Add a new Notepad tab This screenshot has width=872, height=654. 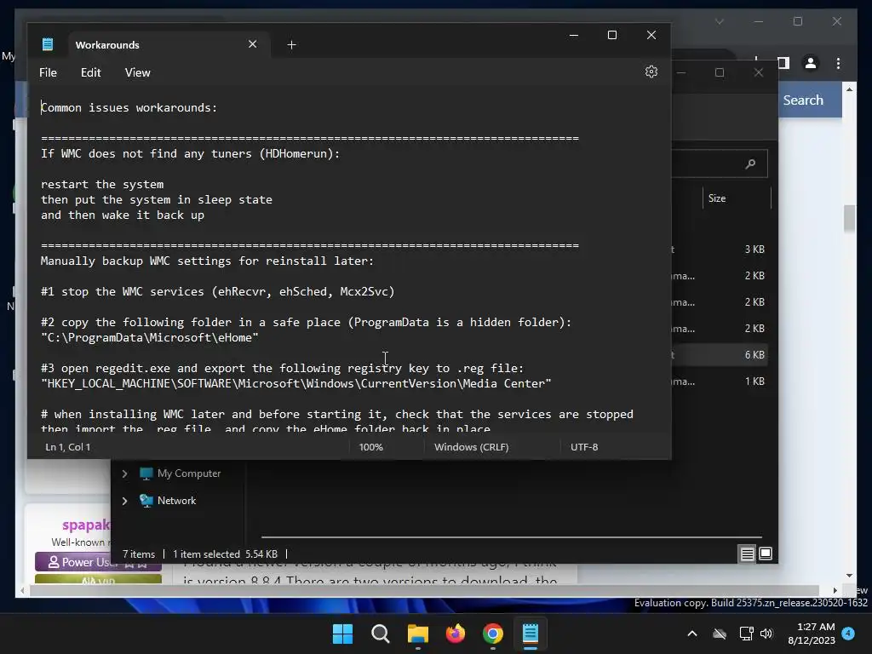(291, 45)
